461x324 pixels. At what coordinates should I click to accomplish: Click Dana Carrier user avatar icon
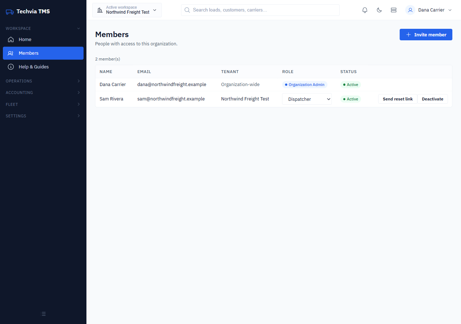pyautogui.click(x=410, y=10)
